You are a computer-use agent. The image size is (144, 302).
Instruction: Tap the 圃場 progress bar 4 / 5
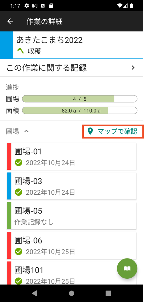tap(80, 99)
